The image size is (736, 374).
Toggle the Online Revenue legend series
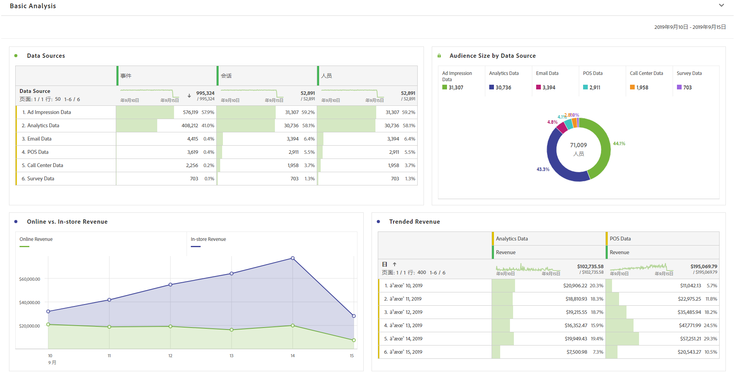tap(36, 239)
